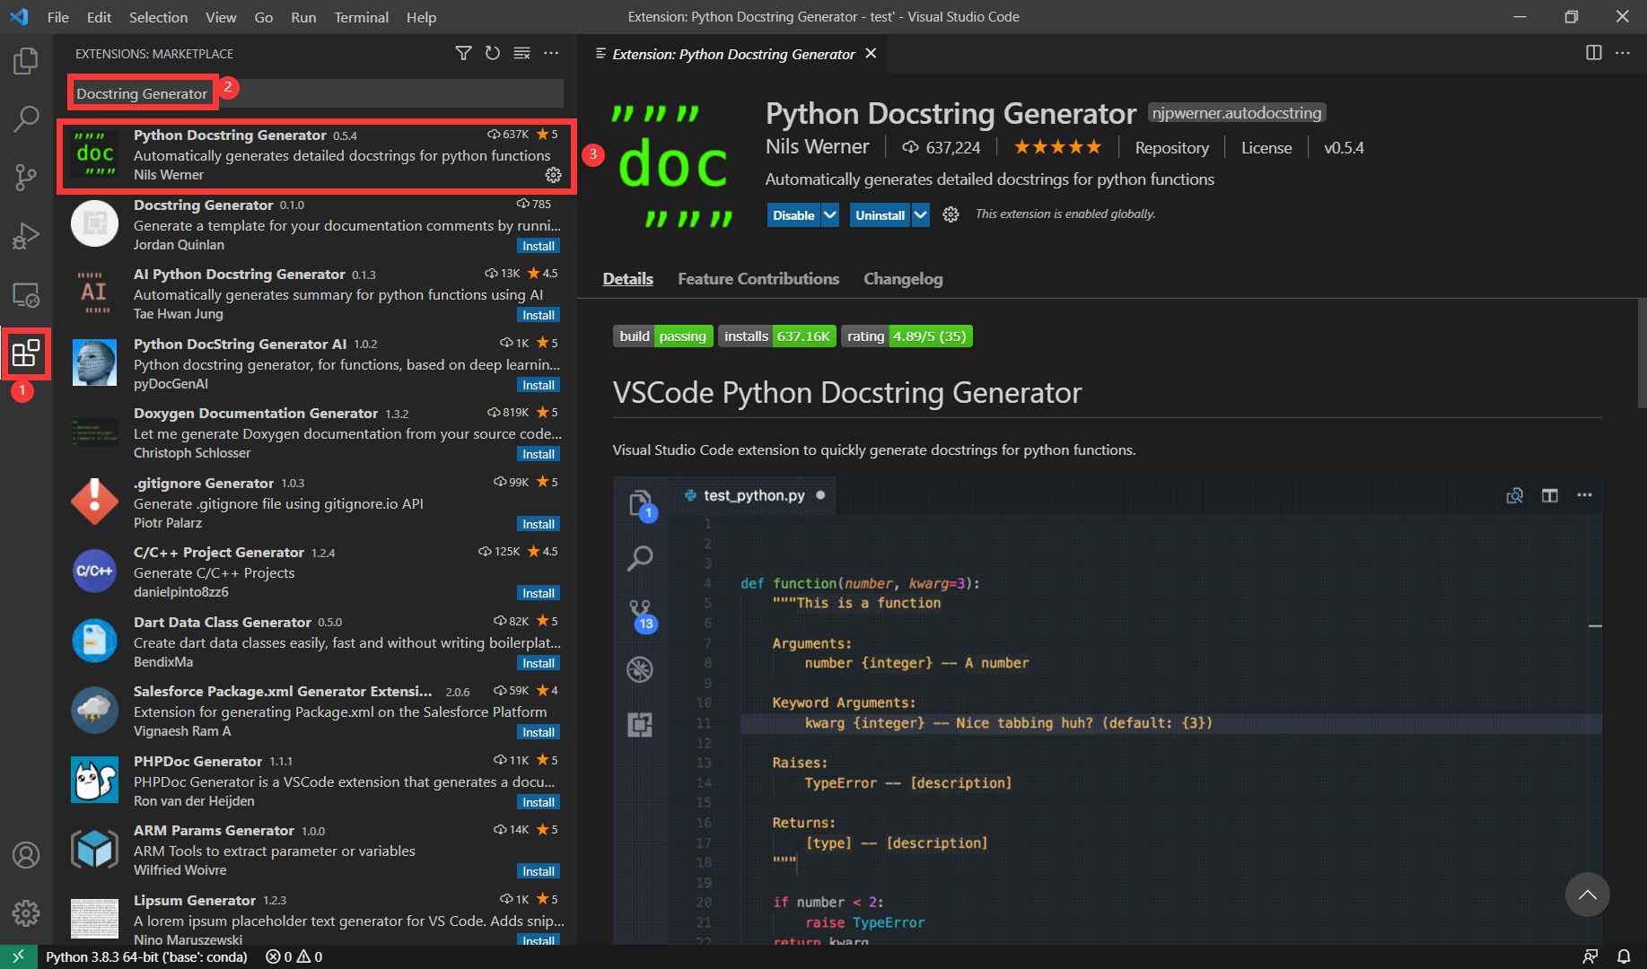Disable the Python Docstring Generator extension

[793, 214]
